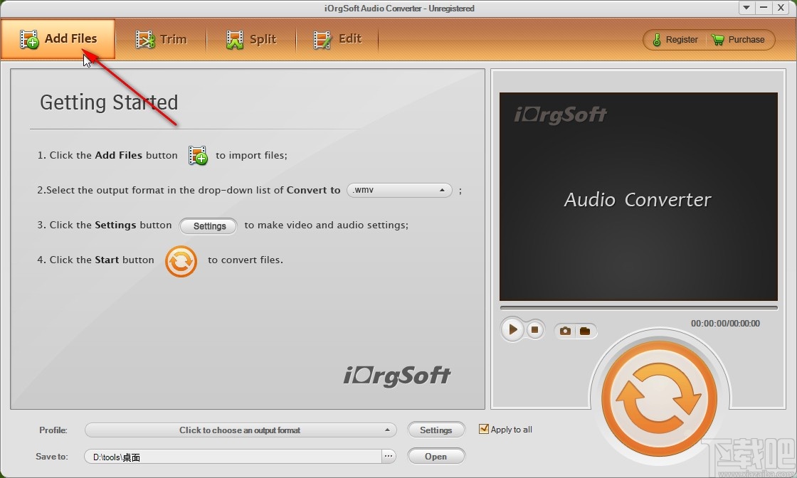Select the Edit tool
This screenshot has height=478, width=797.
click(x=337, y=39)
